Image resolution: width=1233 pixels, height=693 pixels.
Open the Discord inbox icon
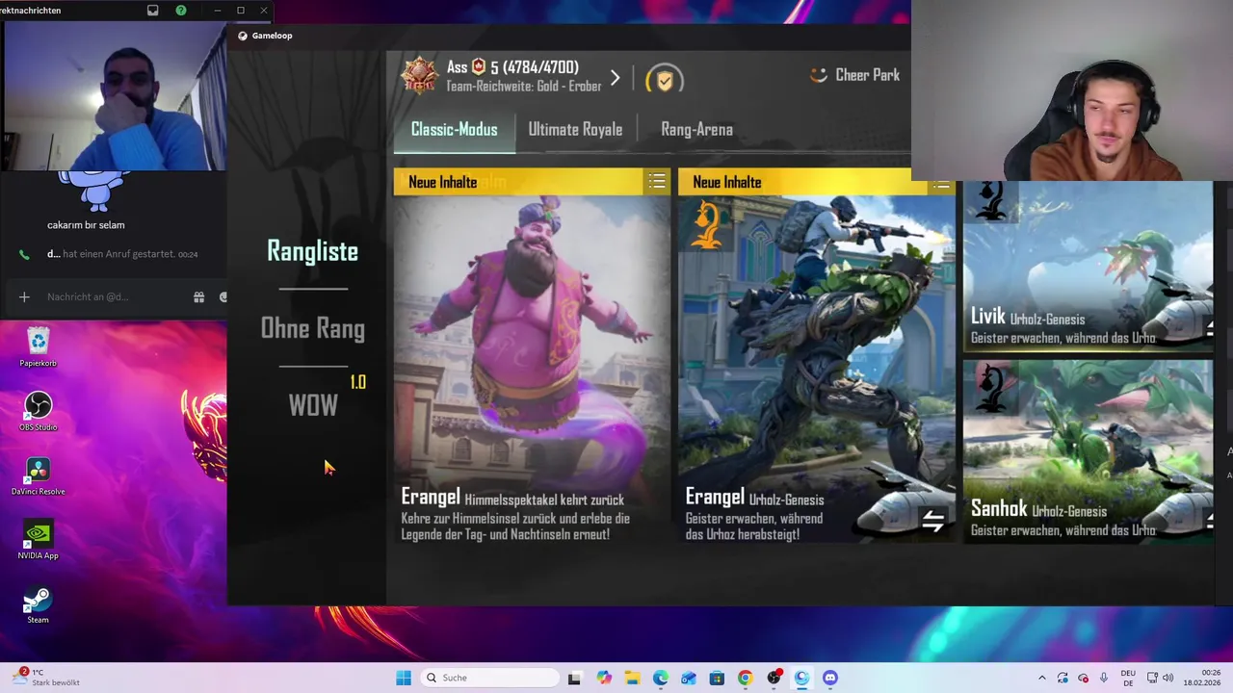pyautogui.click(x=152, y=11)
